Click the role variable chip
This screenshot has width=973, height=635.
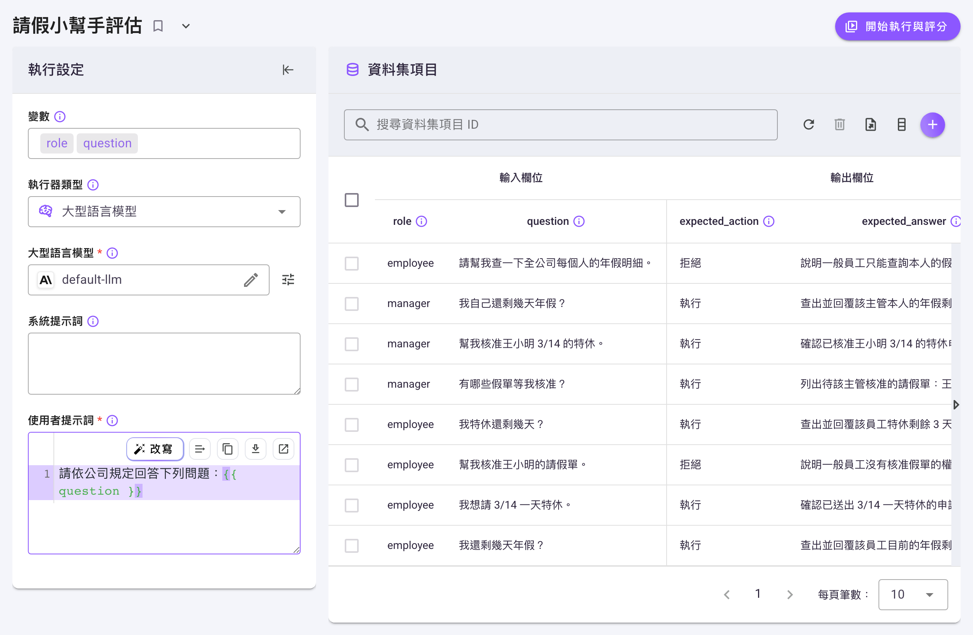[x=57, y=143]
